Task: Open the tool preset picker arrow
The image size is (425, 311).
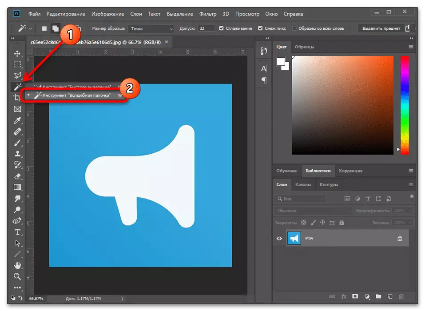Action: [x=30, y=28]
